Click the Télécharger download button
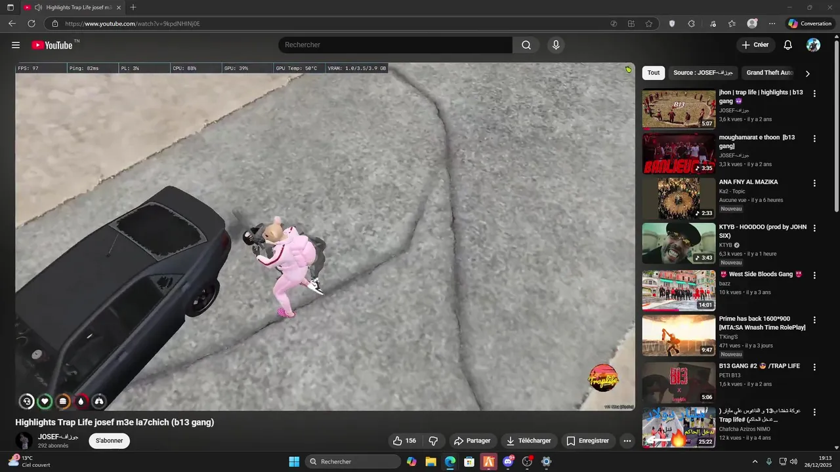The height and width of the screenshot is (472, 840). [529, 441]
